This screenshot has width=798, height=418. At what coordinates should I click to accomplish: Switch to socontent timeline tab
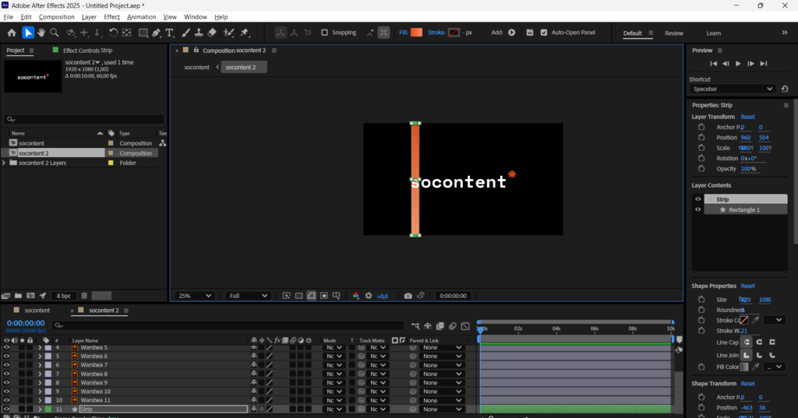[x=37, y=311]
